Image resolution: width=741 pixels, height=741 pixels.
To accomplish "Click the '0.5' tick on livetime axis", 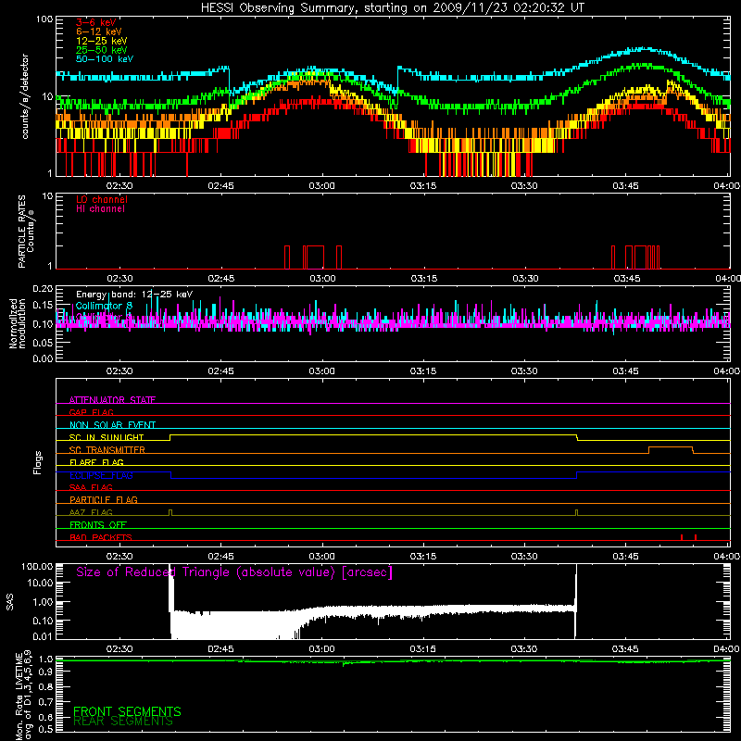I will tap(45, 729).
